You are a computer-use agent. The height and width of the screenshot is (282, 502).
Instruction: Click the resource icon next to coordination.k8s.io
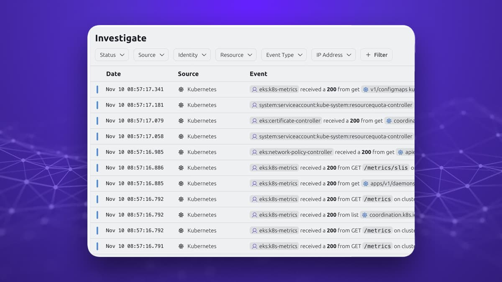tap(364, 215)
